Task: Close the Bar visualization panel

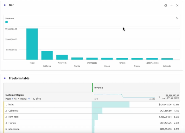Action: 177,5
